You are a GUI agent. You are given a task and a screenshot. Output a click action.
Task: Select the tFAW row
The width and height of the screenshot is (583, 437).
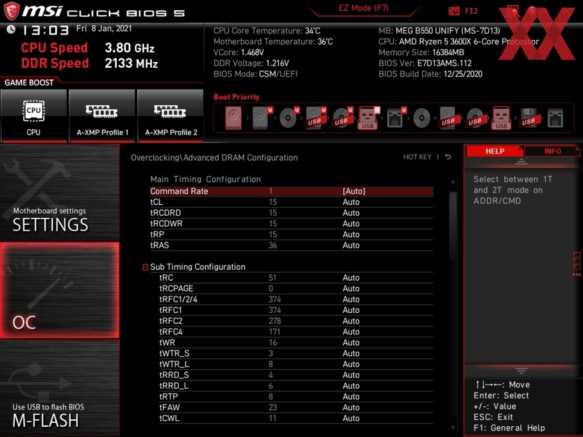coord(296,407)
